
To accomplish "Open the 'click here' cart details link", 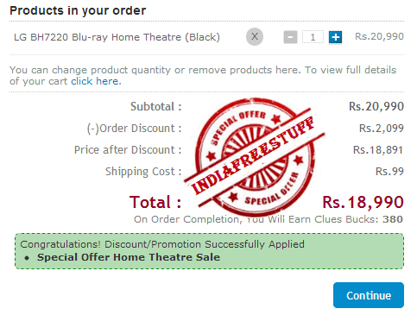I will pos(95,81).
